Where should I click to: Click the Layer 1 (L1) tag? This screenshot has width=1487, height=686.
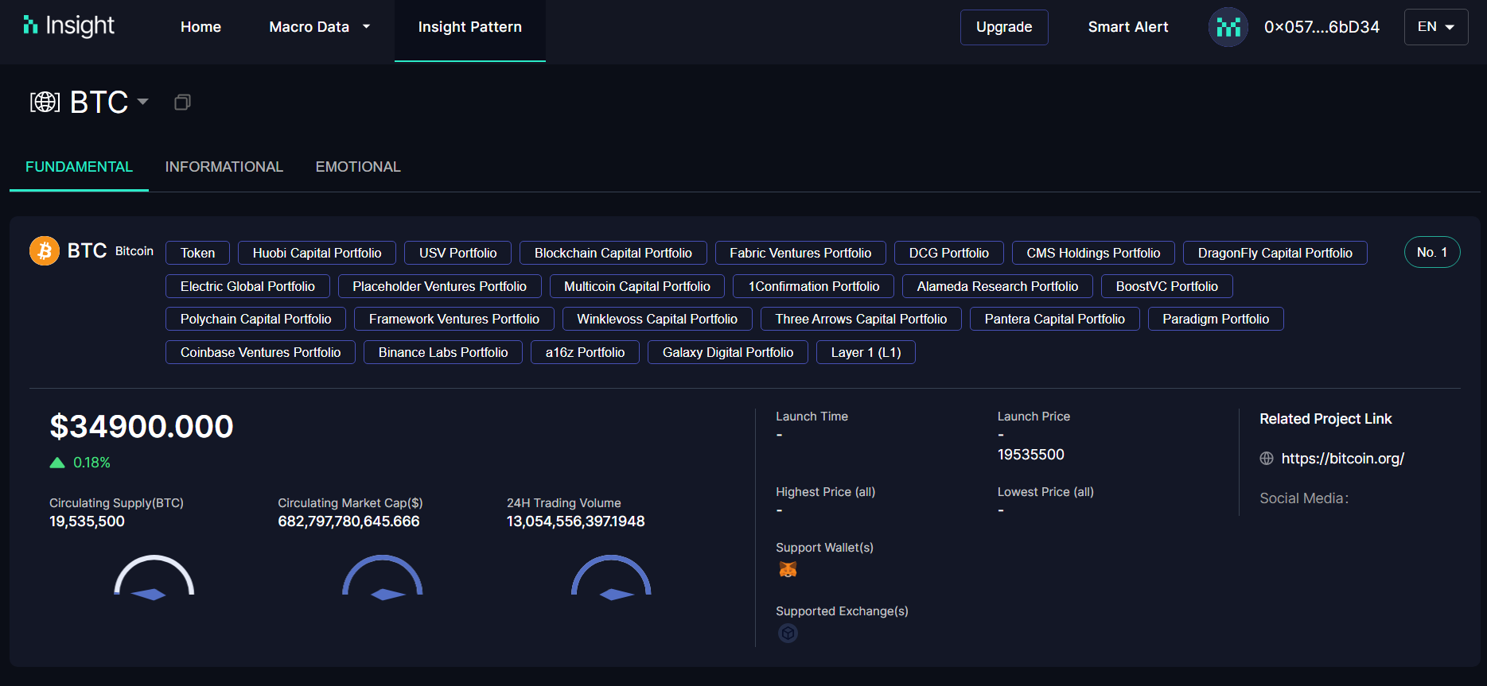coord(866,352)
